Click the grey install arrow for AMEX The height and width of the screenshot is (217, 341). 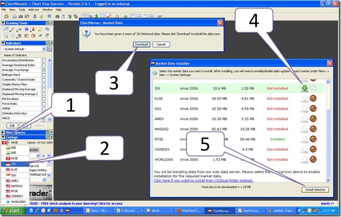point(304,119)
